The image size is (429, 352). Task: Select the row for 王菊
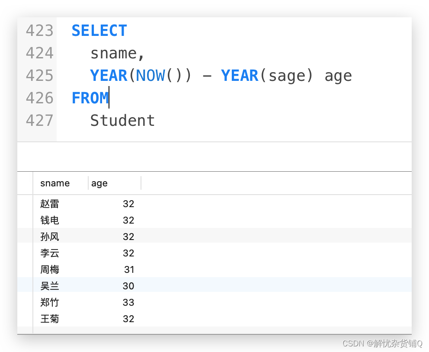214,319
